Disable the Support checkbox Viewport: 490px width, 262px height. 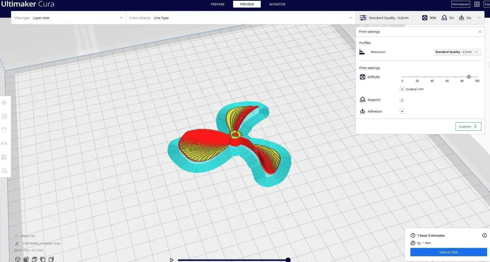[x=402, y=100]
